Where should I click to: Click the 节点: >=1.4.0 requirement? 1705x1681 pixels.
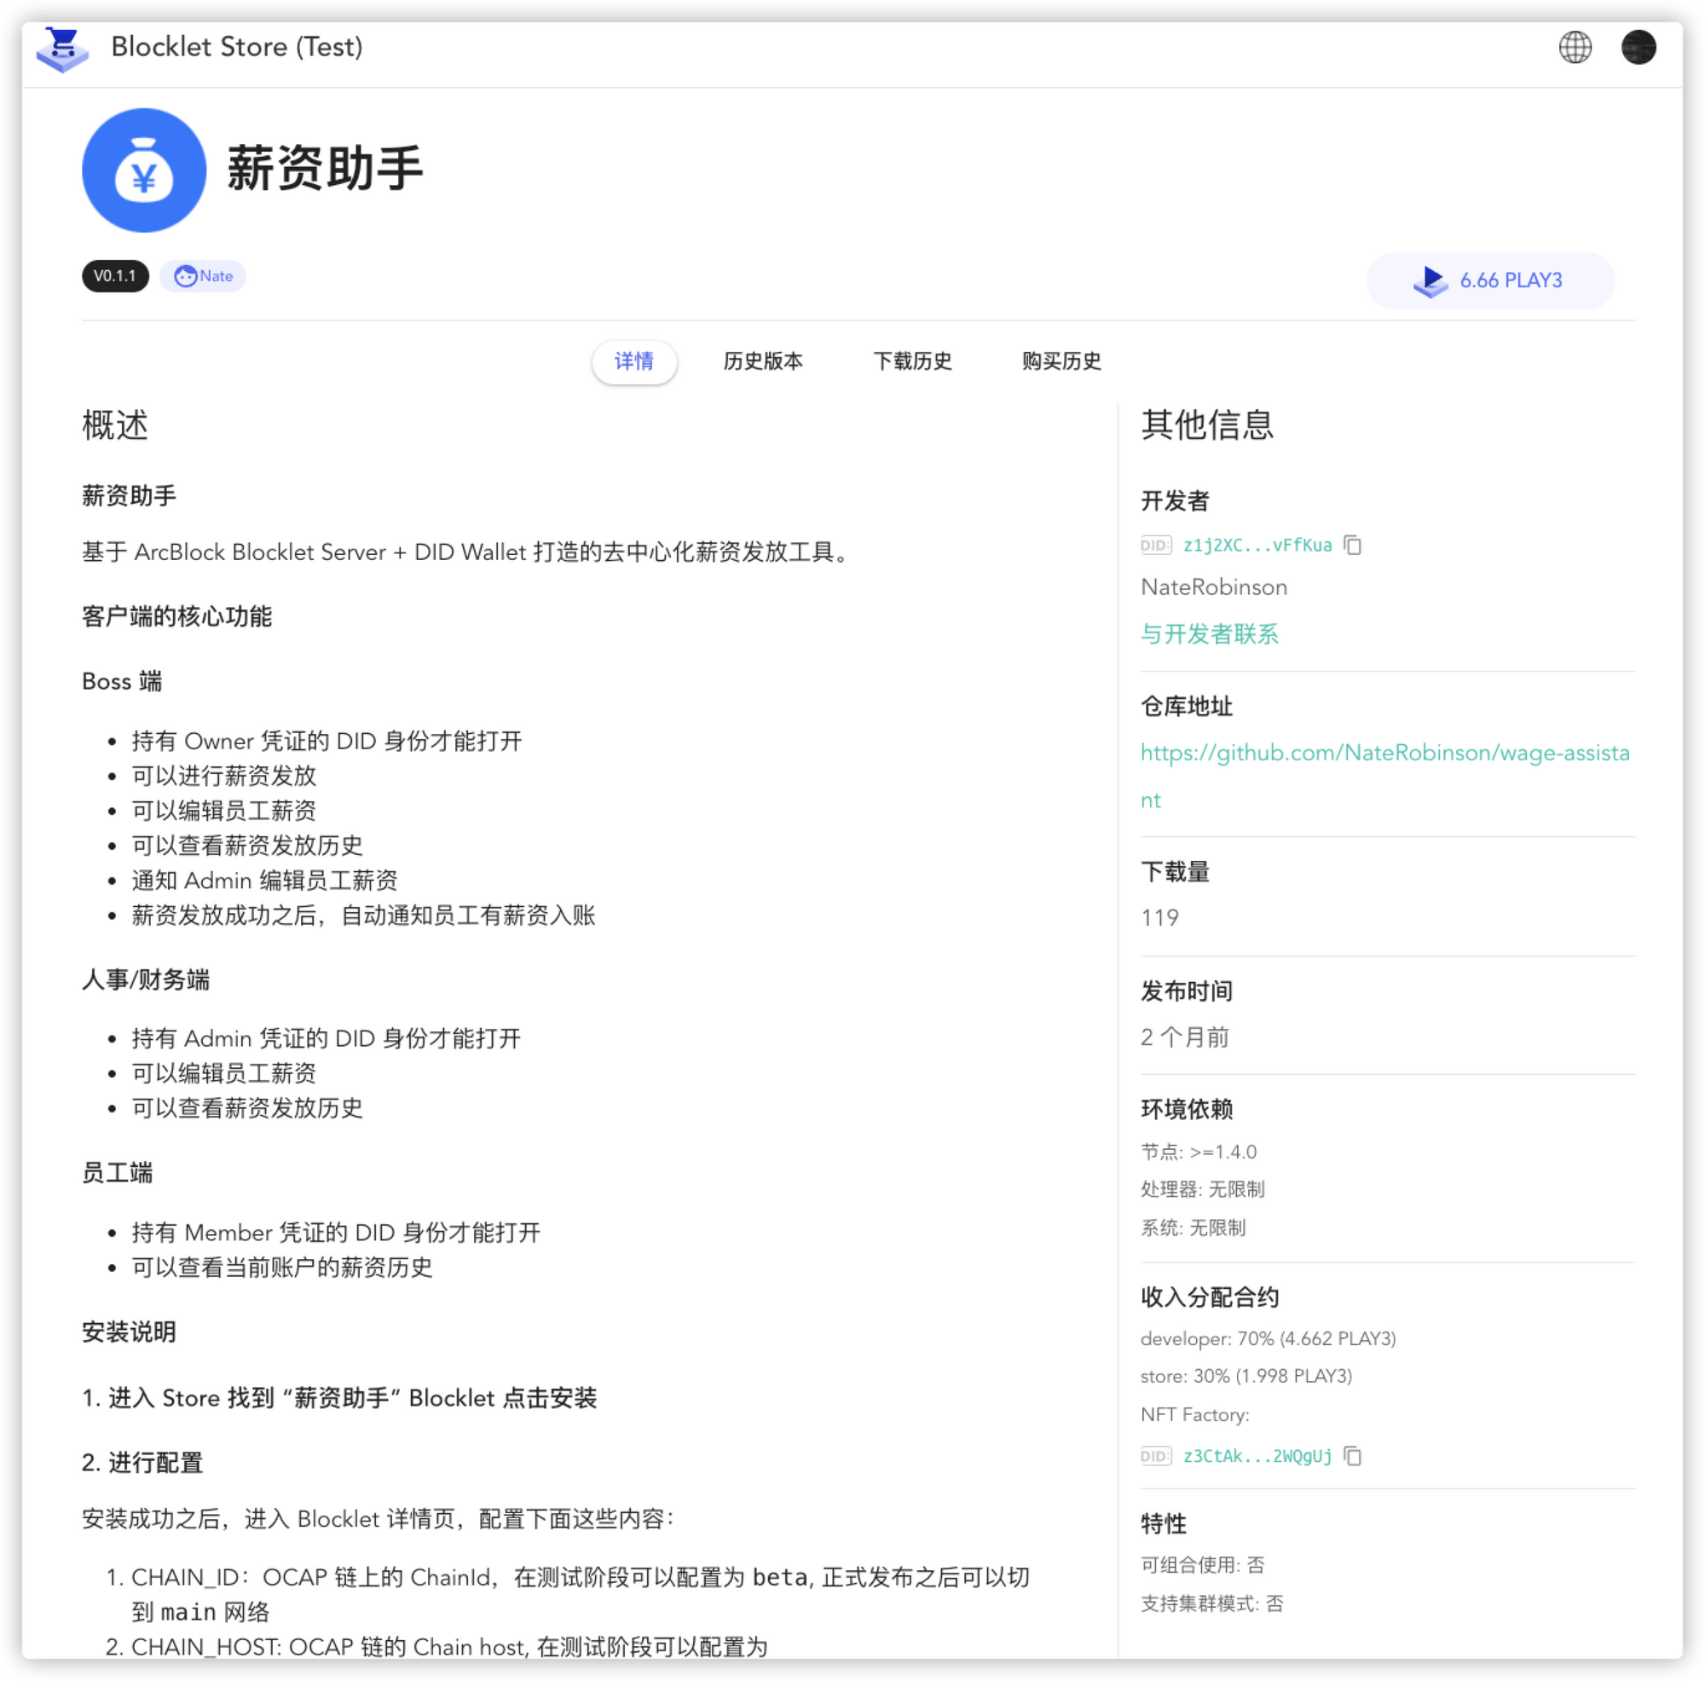[1199, 1152]
